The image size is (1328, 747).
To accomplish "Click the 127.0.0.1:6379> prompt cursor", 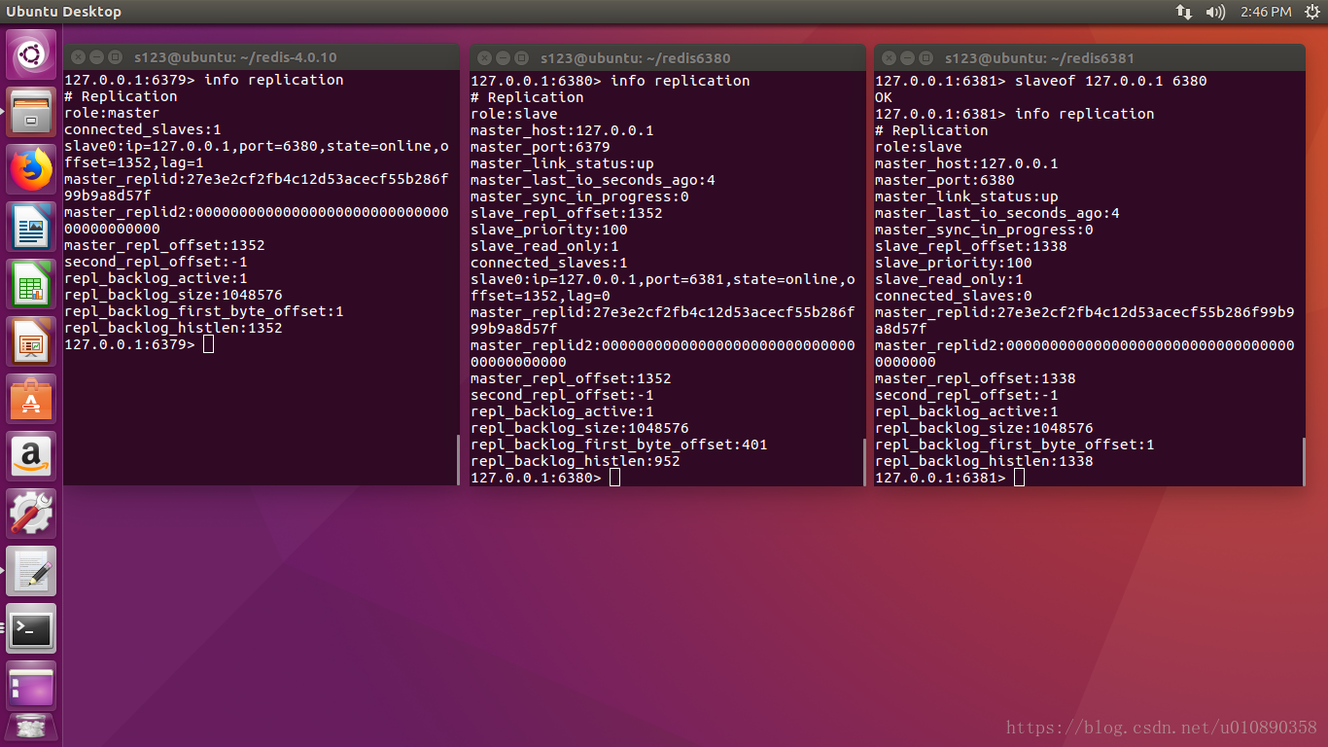I will pos(208,344).
